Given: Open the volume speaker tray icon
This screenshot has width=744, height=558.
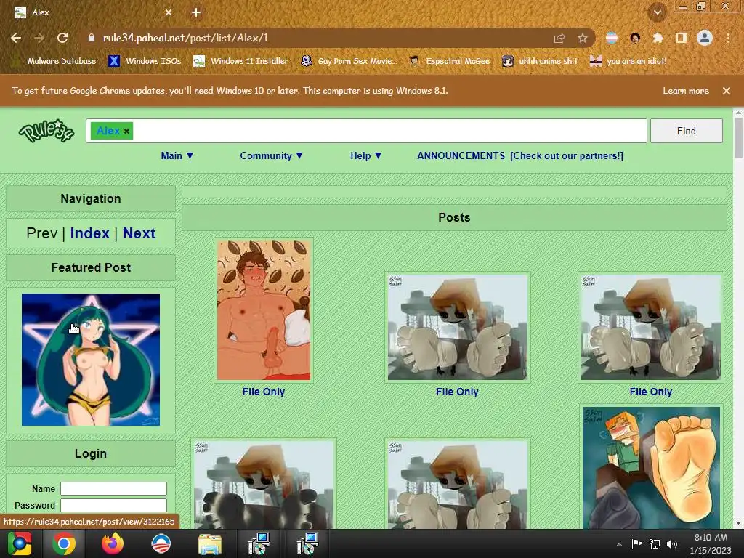Looking at the screenshot, I should [x=672, y=543].
